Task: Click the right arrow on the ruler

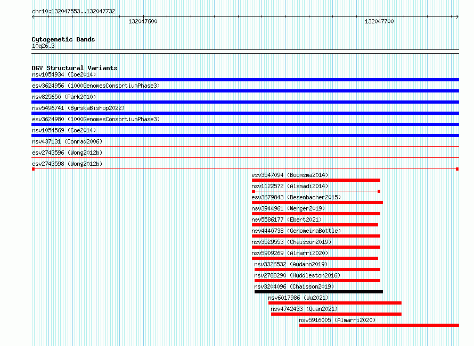Action: tap(457, 16)
